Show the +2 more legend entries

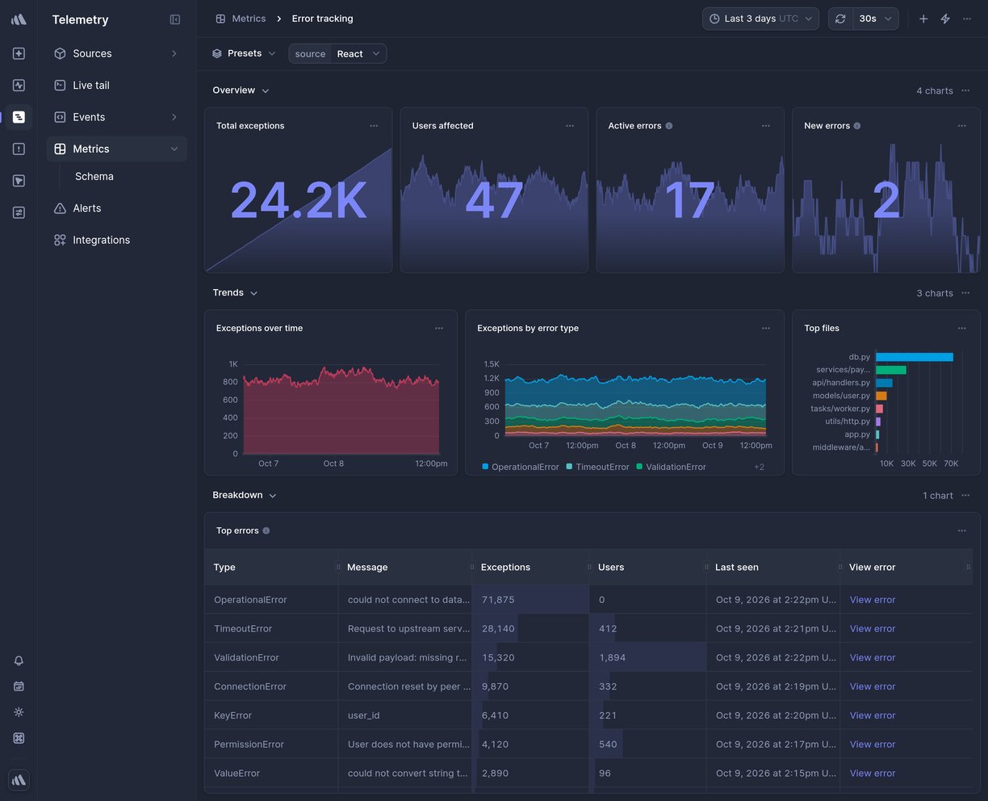(x=759, y=467)
